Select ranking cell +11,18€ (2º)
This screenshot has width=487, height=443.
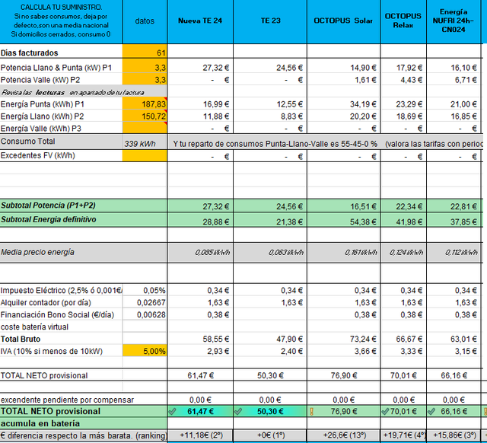(x=200, y=435)
